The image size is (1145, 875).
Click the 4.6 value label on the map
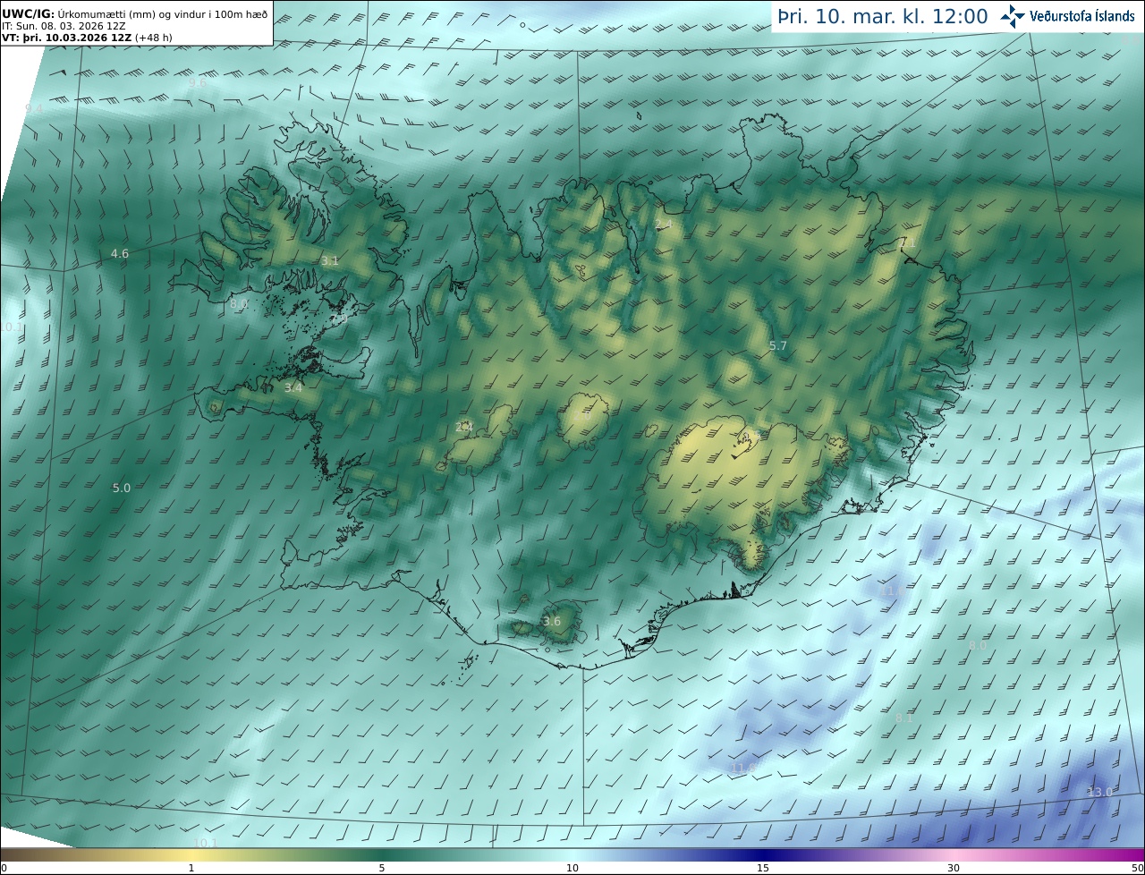pyautogui.click(x=120, y=254)
